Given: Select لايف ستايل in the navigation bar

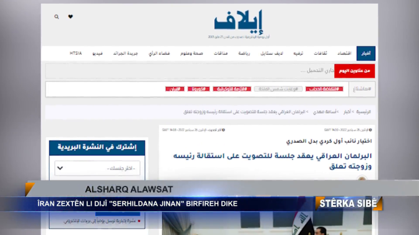Looking at the screenshot, I should tap(272, 53).
